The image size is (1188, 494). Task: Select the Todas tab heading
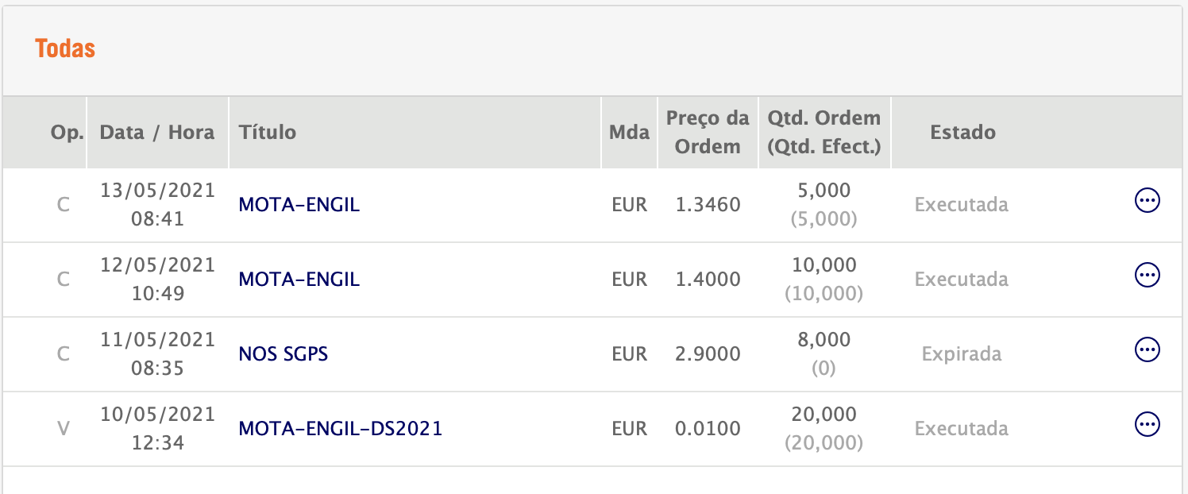pyautogui.click(x=65, y=48)
